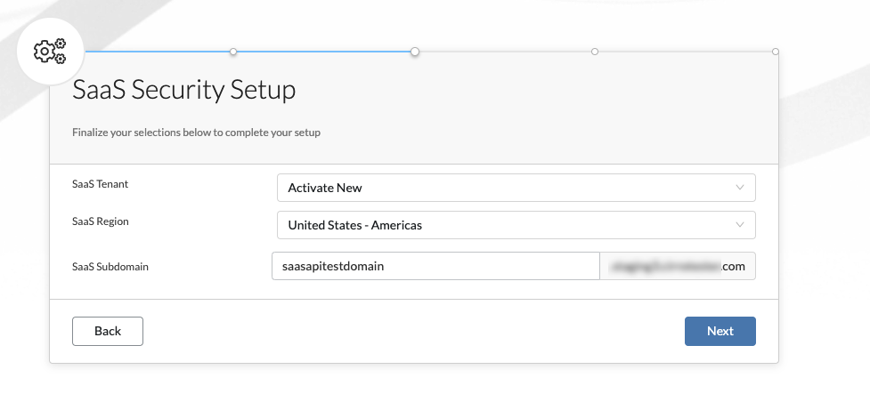Image resolution: width=870 pixels, height=418 pixels.
Task: Open the SaaS Tenant dropdown
Action: 516,188
